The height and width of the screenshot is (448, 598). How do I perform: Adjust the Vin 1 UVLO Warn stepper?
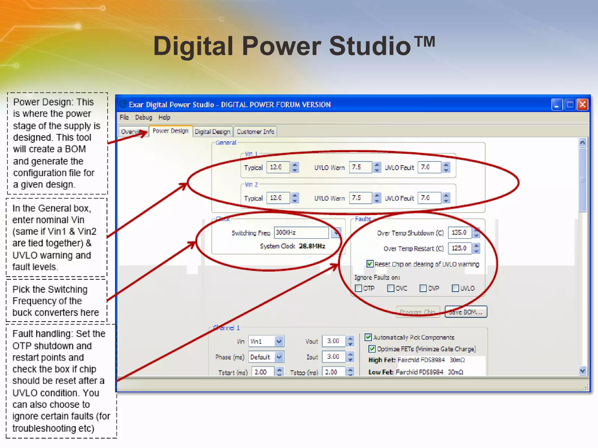[377, 167]
